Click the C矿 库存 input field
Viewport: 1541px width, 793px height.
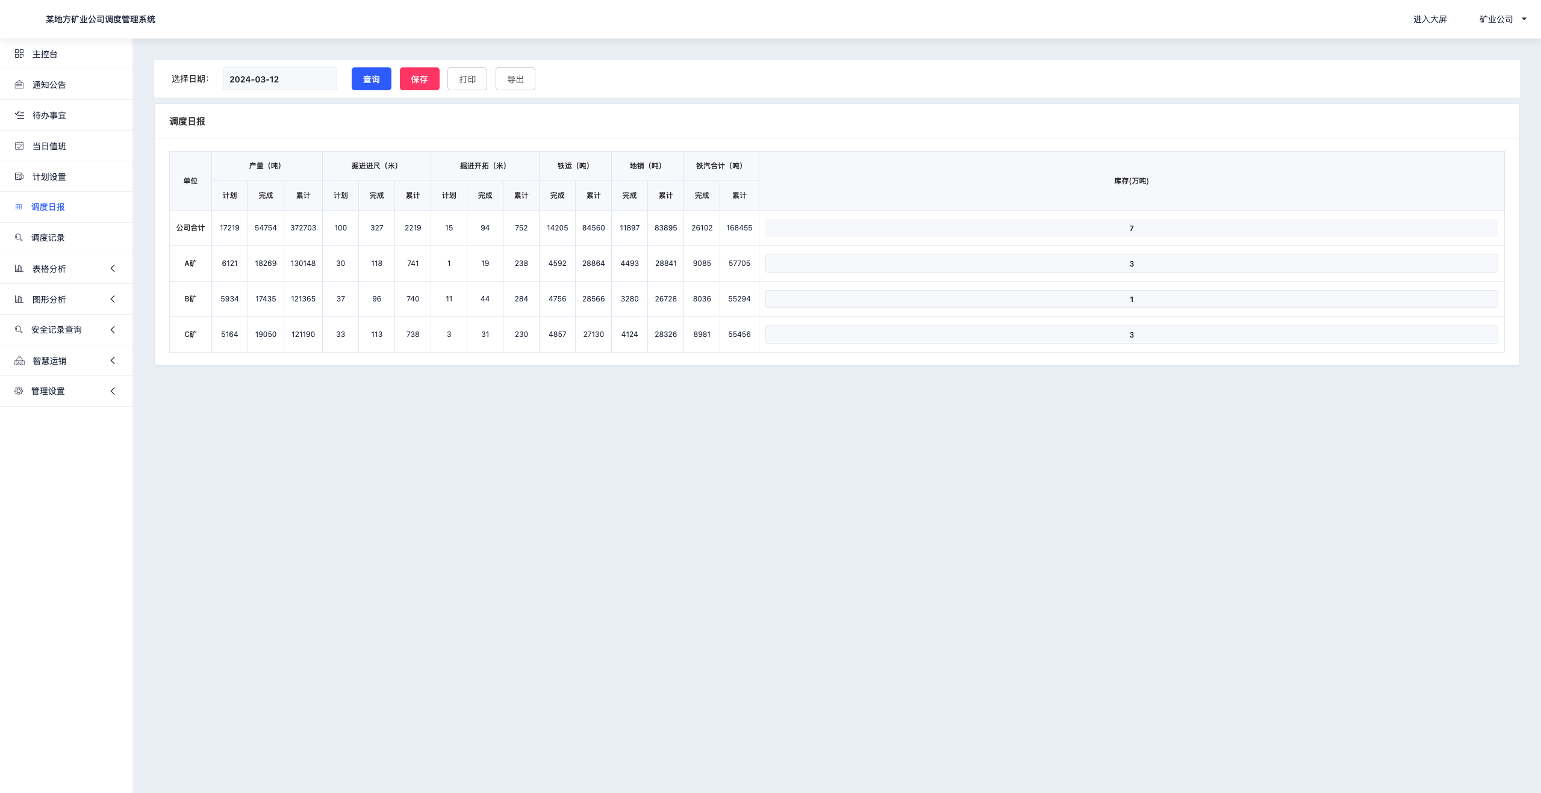(x=1132, y=335)
